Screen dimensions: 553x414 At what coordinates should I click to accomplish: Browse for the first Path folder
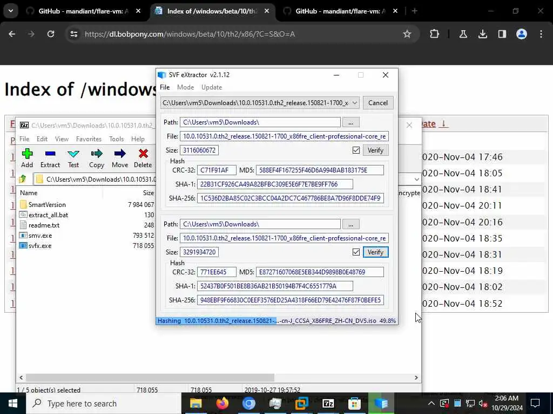(x=350, y=122)
